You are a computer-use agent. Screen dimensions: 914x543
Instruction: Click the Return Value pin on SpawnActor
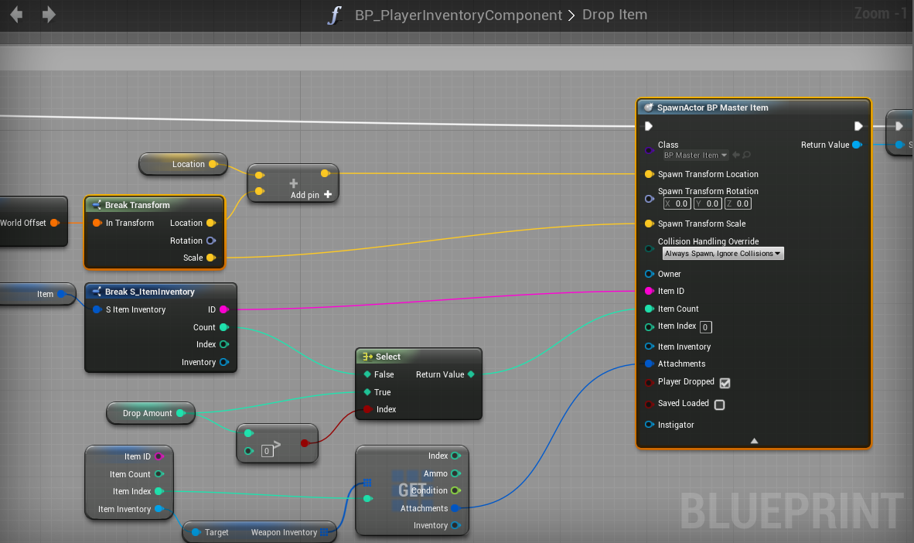click(x=857, y=145)
